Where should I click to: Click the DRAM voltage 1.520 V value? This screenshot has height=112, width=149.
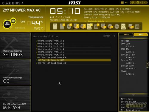click(130, 74)
